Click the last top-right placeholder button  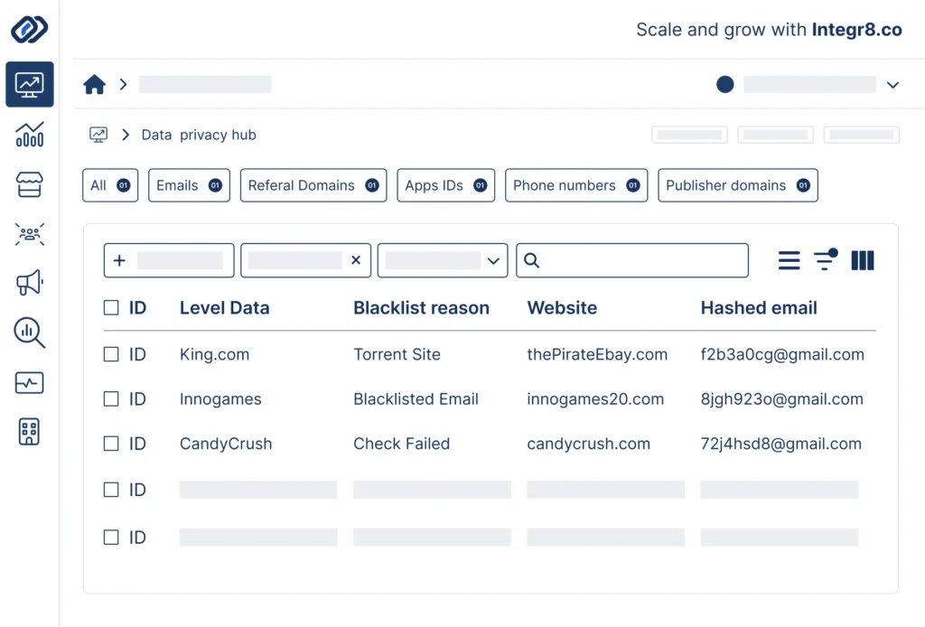[x=862, y=135]
